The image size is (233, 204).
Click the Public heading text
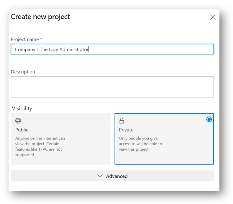click(22, 130)
